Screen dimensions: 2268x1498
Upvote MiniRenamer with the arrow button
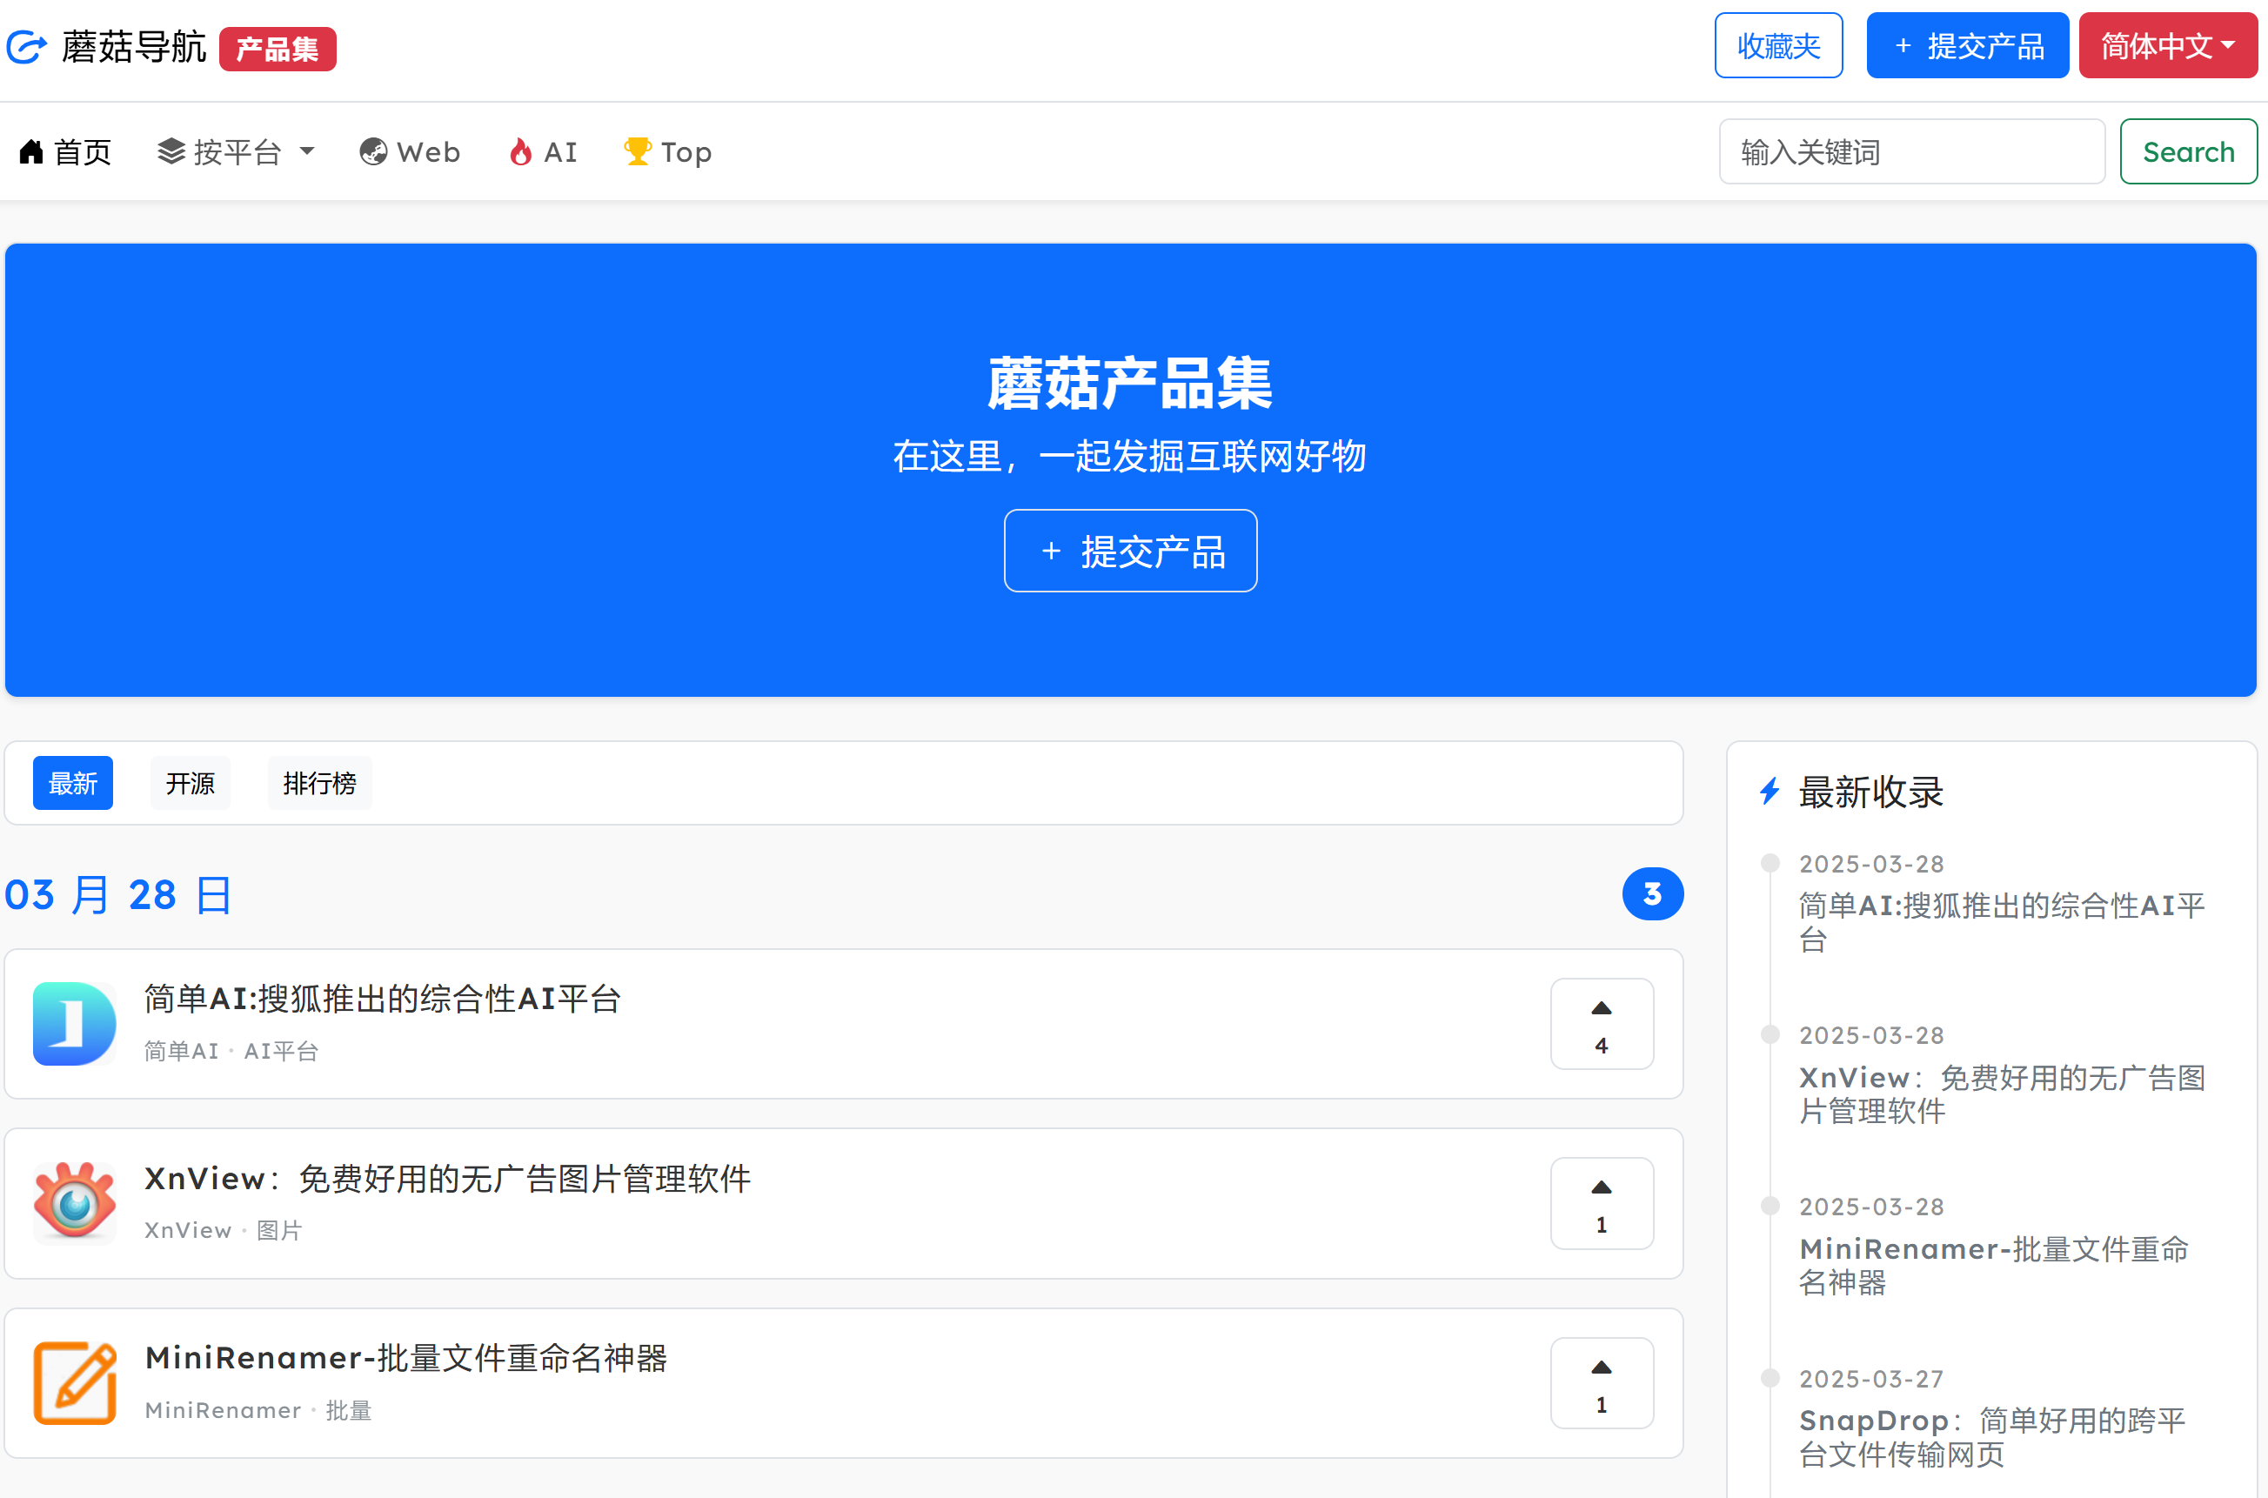click(x=1601, y=1382)
